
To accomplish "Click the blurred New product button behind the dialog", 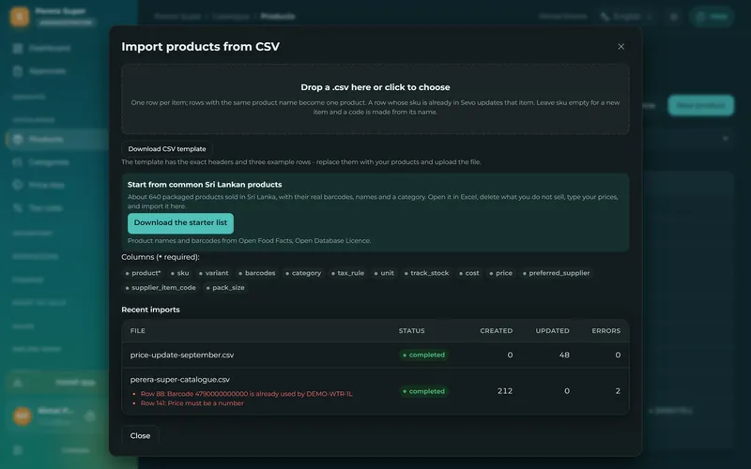I will (700, 105).
